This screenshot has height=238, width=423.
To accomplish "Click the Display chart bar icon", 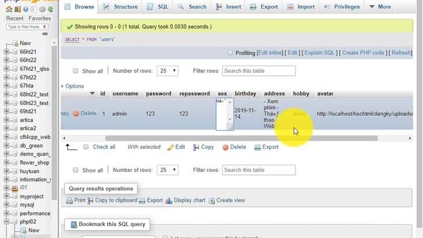I will click(x=169, y=200).
